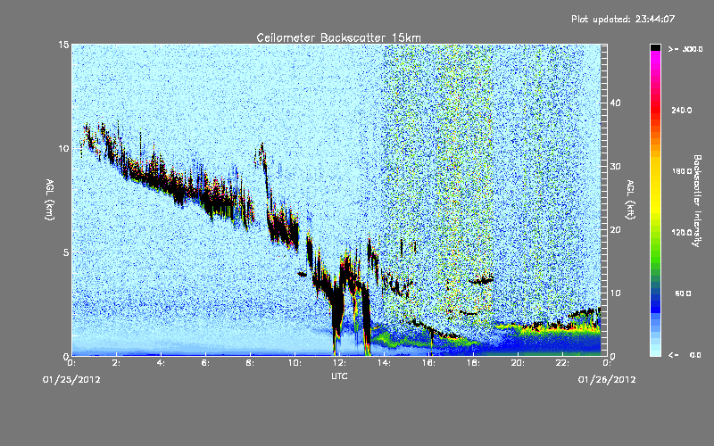Click the isolated cloud patch near 18 UTC

click(x=481, y=280)
